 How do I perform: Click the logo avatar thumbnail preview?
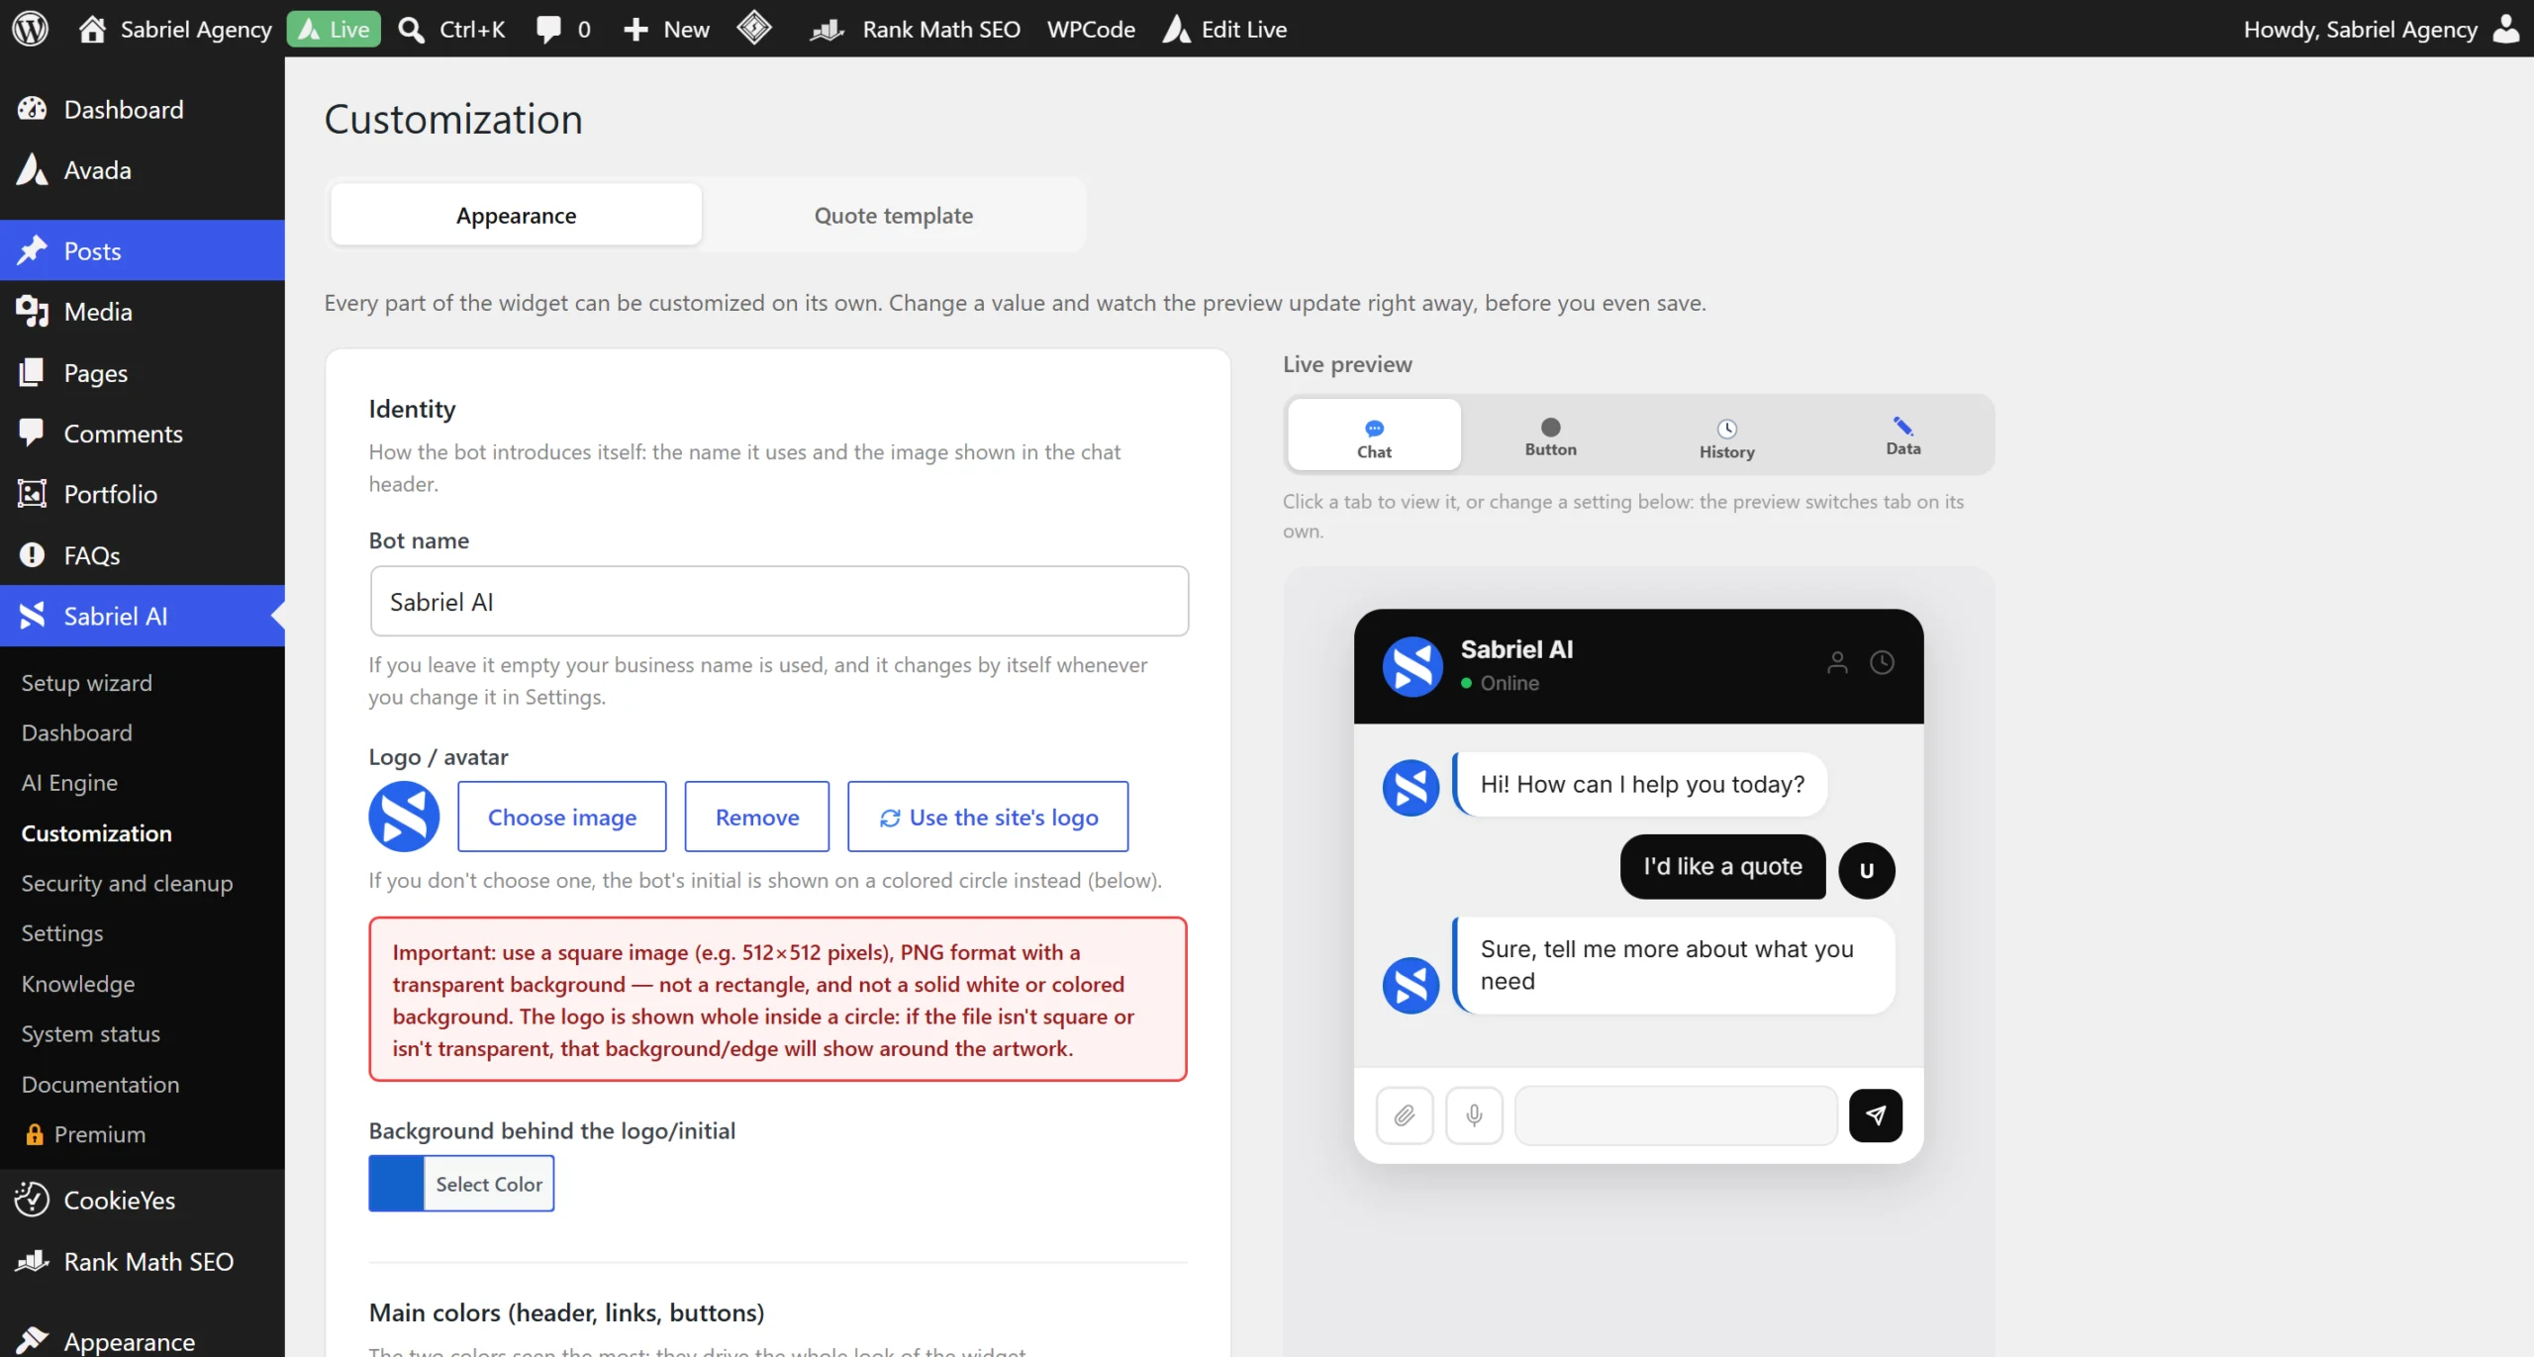coord(404,817)
